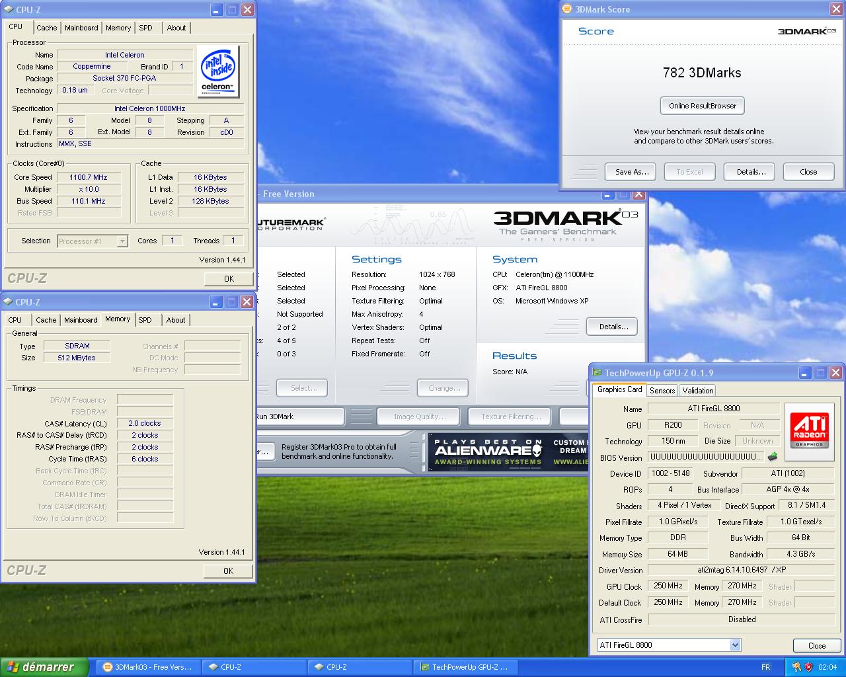Select SPD tab in memory-timings CPU-Z window

(145, 320)
